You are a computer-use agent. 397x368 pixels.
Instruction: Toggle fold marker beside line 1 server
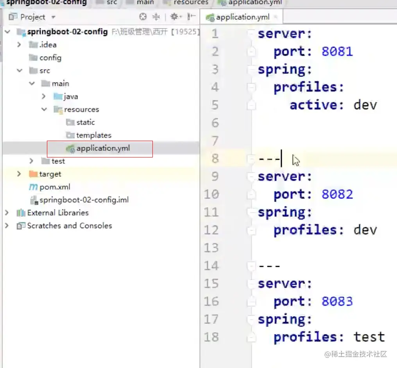[251, 34]
